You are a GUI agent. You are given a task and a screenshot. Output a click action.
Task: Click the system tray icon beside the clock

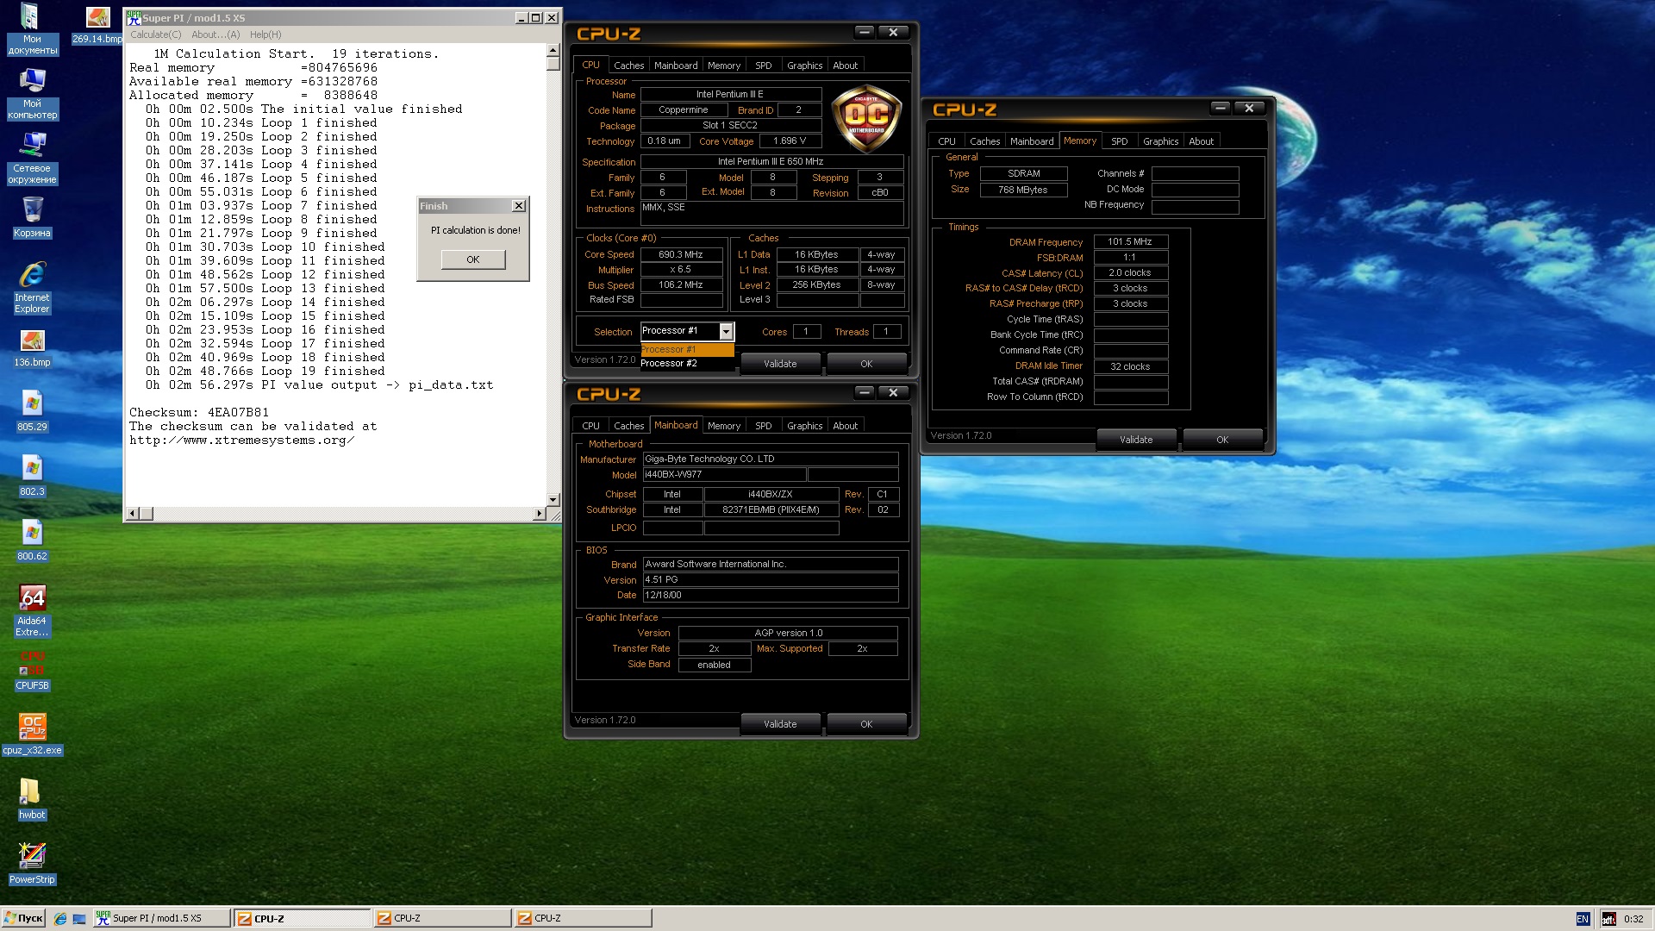[x=1608, y=919]
